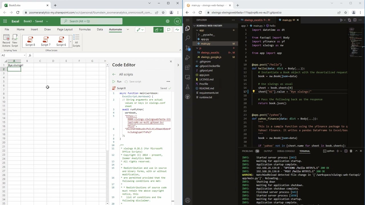Open the Excel catch-up activity icon

(177, 30)
